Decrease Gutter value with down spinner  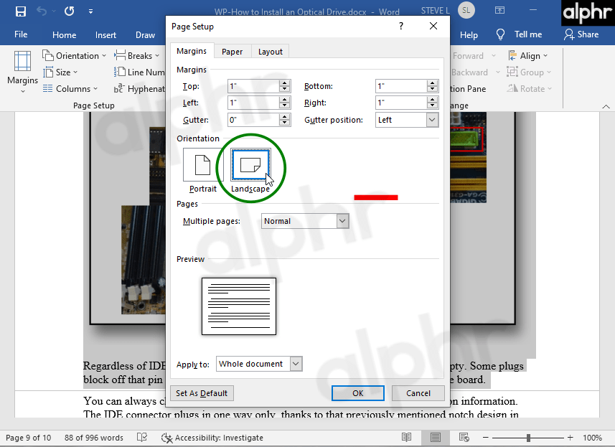285,123
